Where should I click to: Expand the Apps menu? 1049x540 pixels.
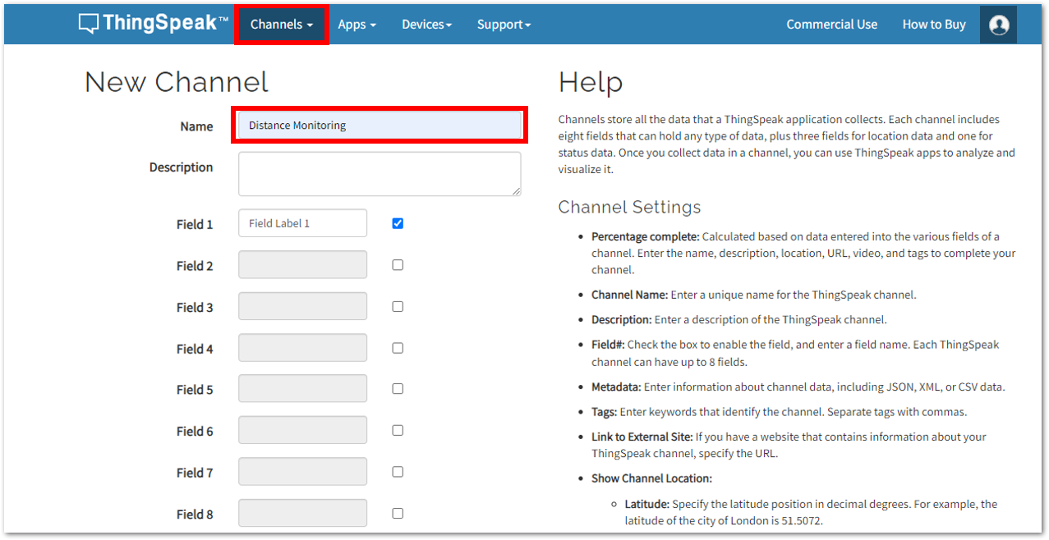[357, 25]
